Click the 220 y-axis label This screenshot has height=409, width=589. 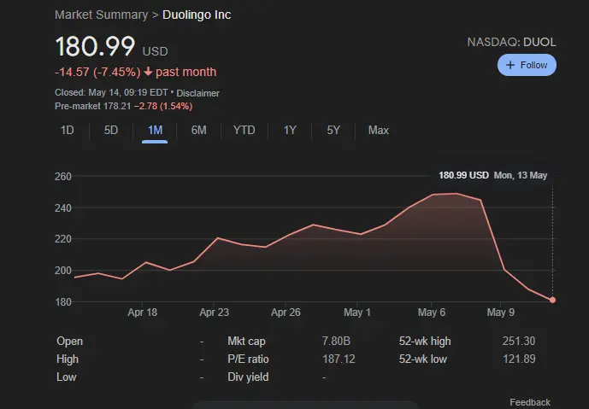point(62,239)
